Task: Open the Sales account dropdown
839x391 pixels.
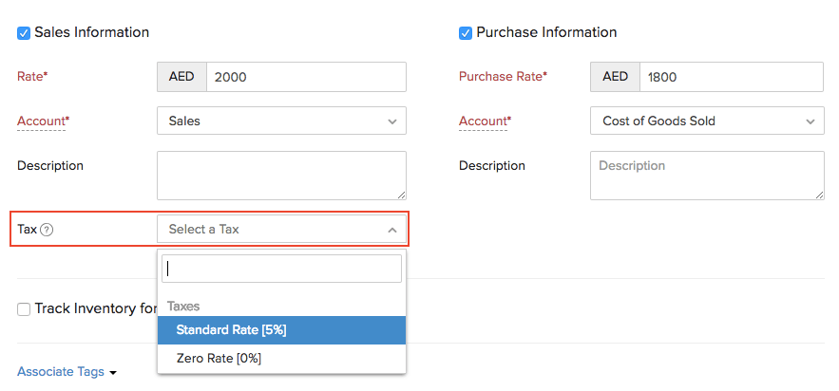Action: click(x=281, y=121)
